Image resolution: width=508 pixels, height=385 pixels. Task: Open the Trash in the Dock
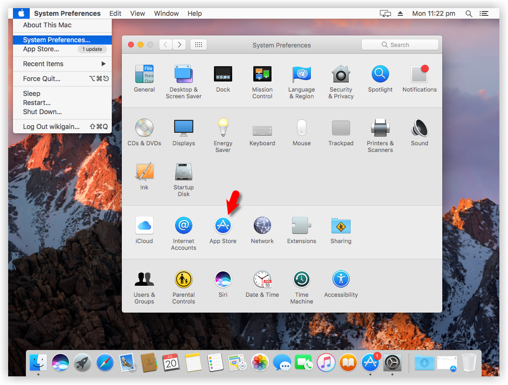tap(469, 362)
